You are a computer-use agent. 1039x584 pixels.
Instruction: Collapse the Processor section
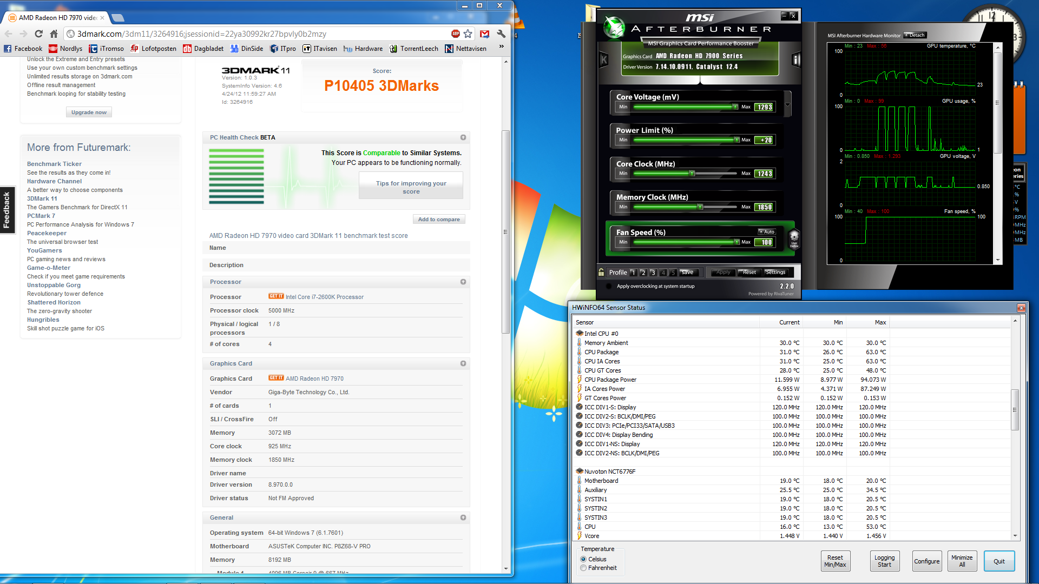[463, 282]
